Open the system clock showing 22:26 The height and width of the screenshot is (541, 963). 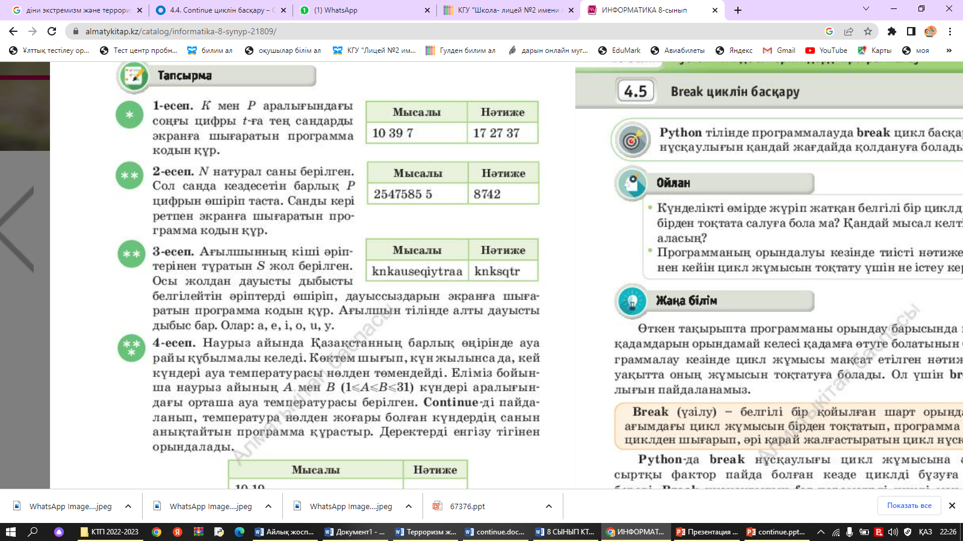coord(948,532)
